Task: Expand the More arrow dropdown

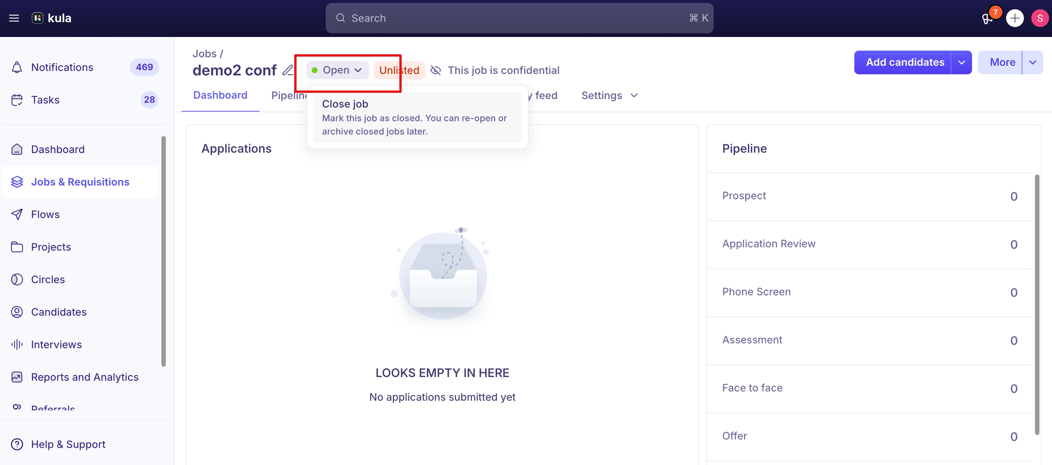Action: (1033, 62)
